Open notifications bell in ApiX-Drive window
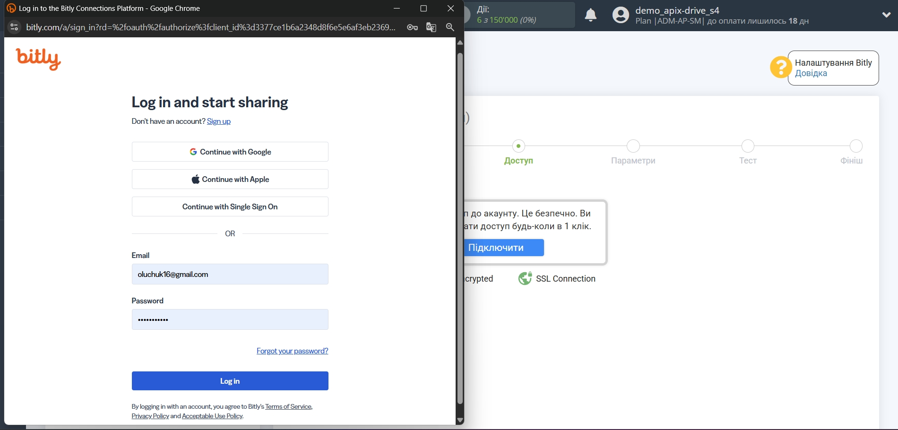 591,15
